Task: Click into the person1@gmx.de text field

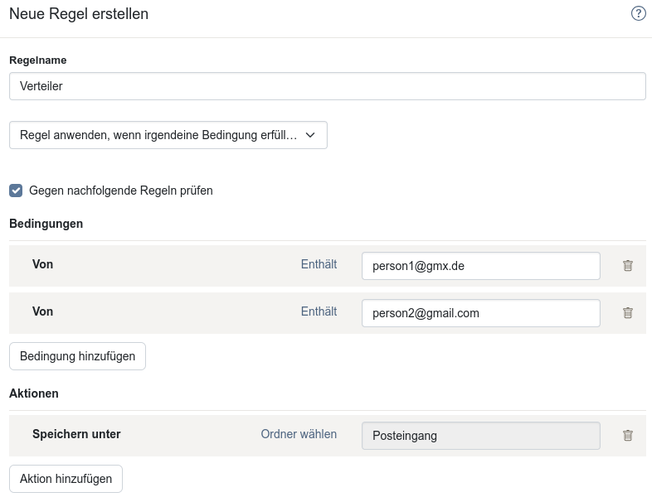Action: 480,266
